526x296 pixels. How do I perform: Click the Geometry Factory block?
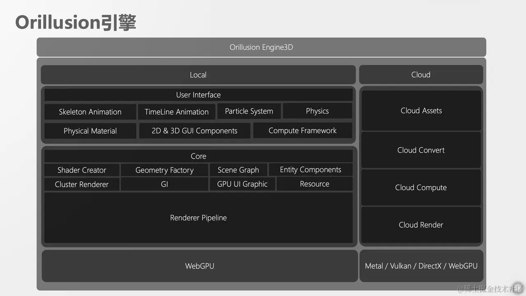pyautogui.click(x=164, y=170)
